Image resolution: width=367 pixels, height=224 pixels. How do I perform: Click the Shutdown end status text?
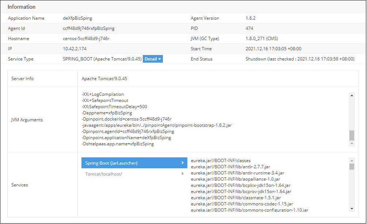point(300,59)
